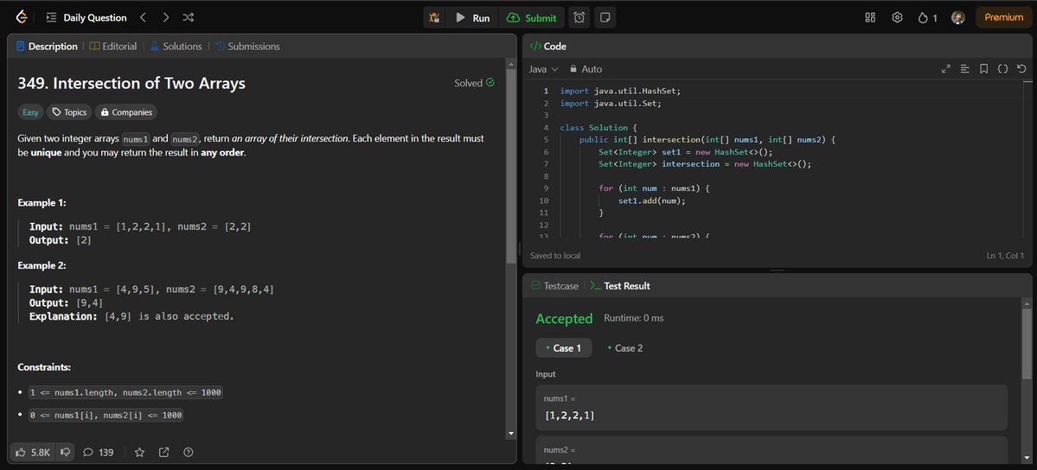The image size is (1037, 470).
Task: Switch to the Testcase tab
Action: (554, 286)
